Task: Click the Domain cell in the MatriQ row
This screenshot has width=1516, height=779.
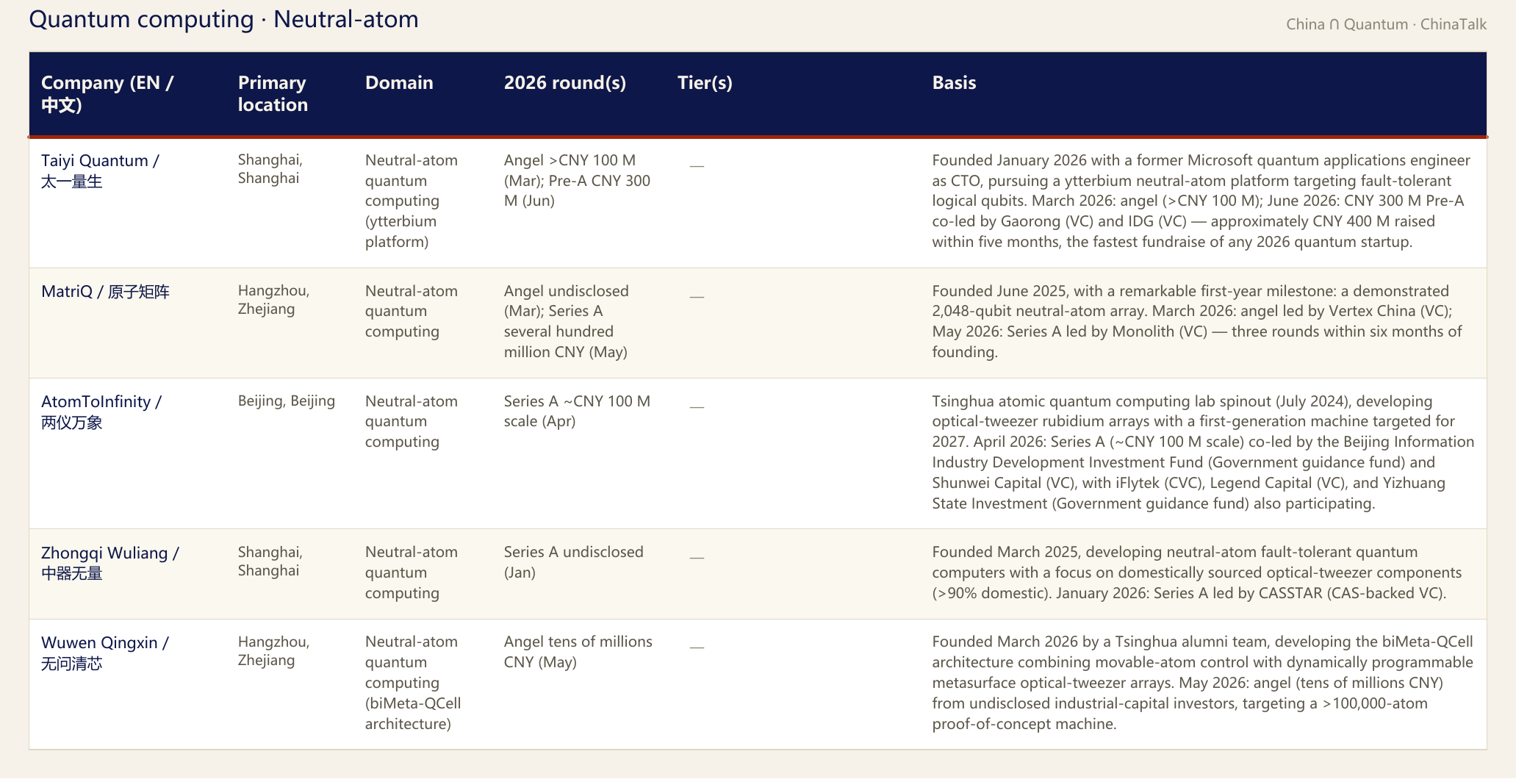Action: click(x=412, y=311)
